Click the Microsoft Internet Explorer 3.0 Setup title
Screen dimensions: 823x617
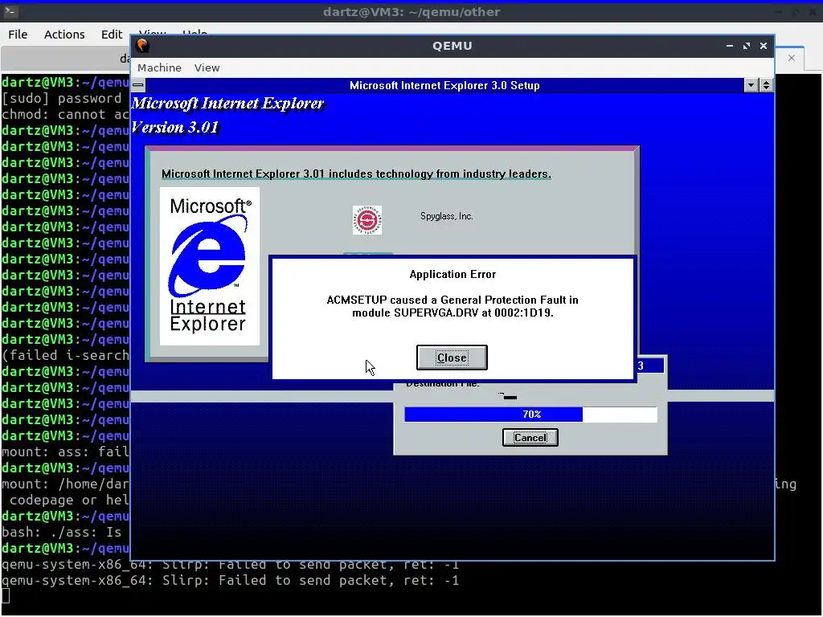click(444, 85)
